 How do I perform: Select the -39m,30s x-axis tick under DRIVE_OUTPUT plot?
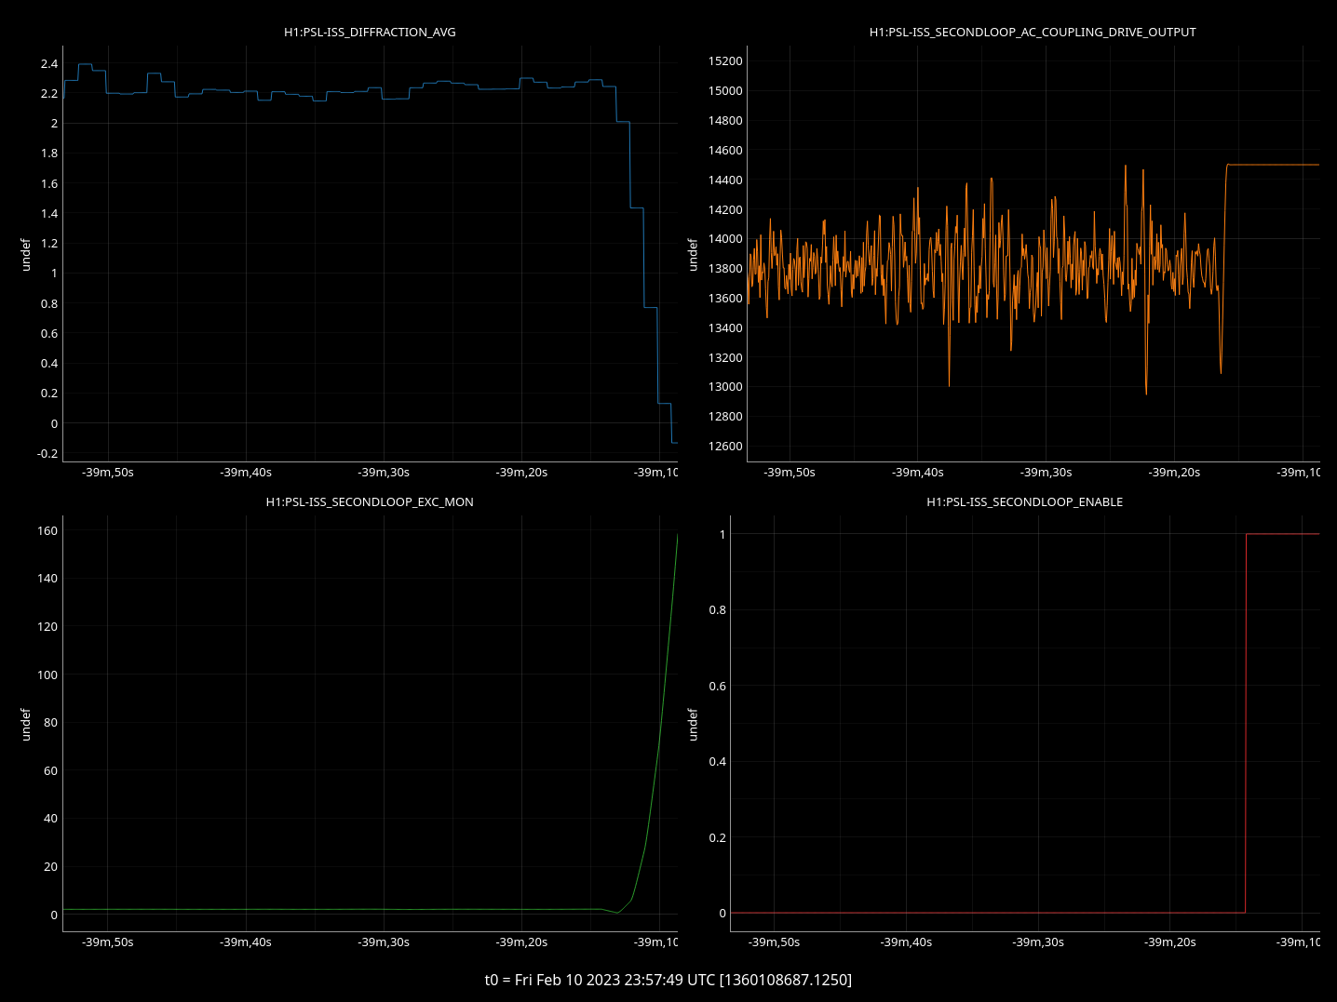pyautogui.click(x=1046, y=473)
